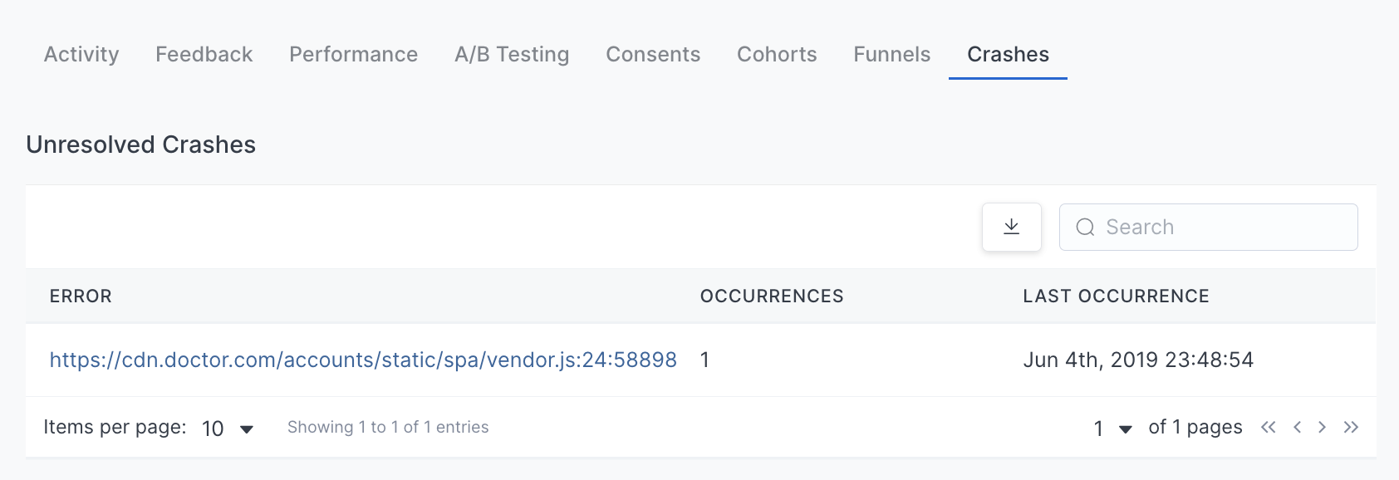This screenshot has width=1399, height=480.
Task: Sort by the LAST OCCURRENCE column header
Action: (1116, 296)
